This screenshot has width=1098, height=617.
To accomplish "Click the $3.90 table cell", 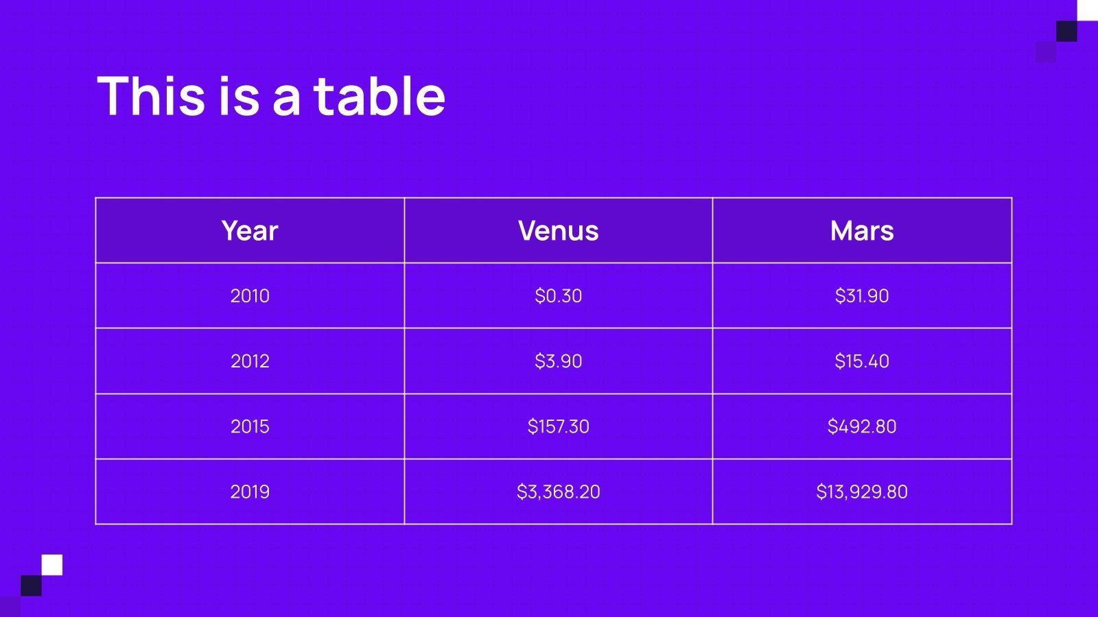I will point(558,361).
